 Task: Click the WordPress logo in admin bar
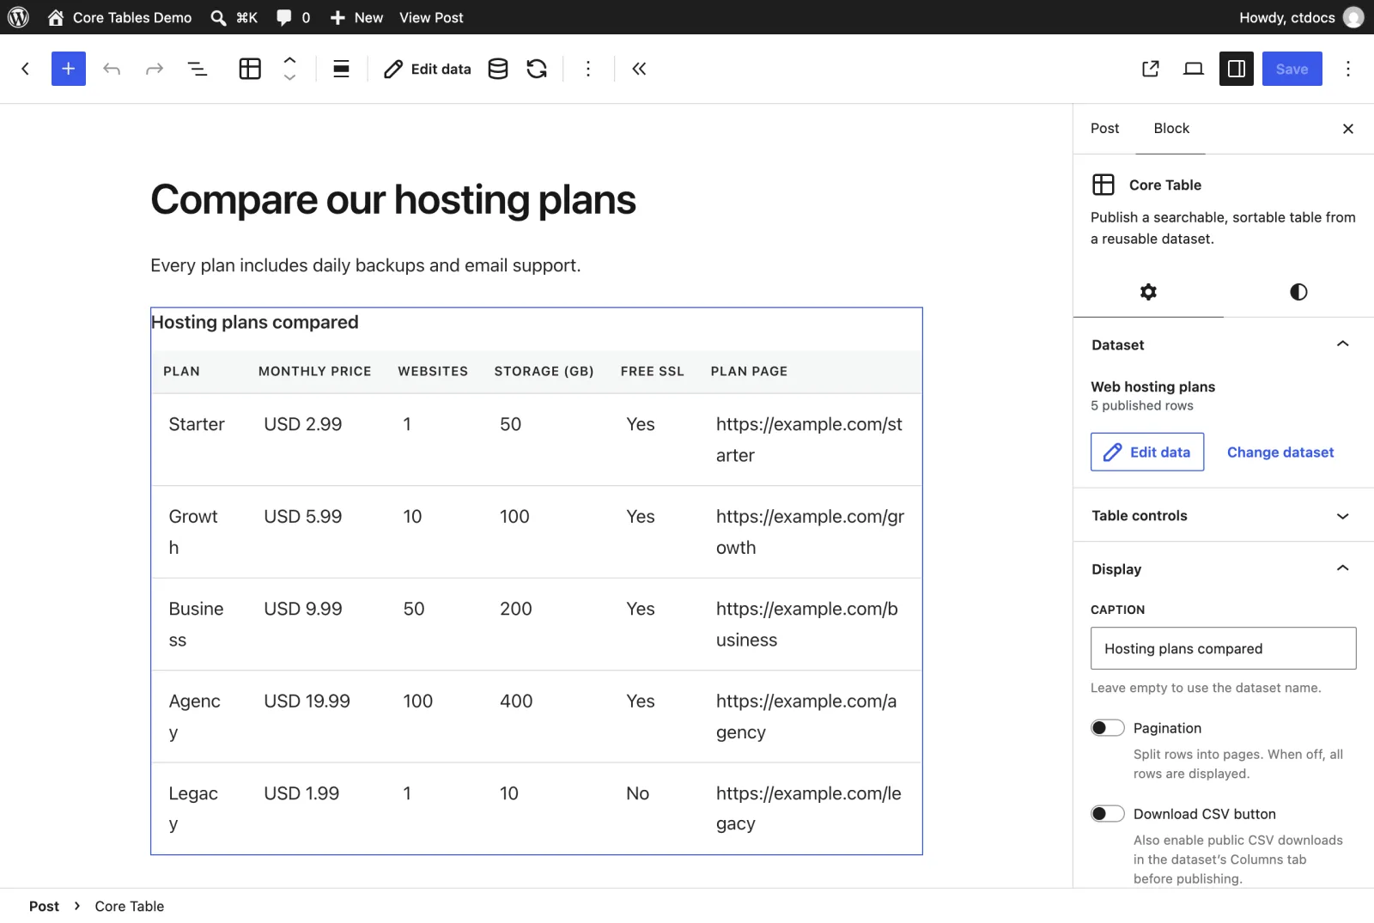tap(18, 17)
